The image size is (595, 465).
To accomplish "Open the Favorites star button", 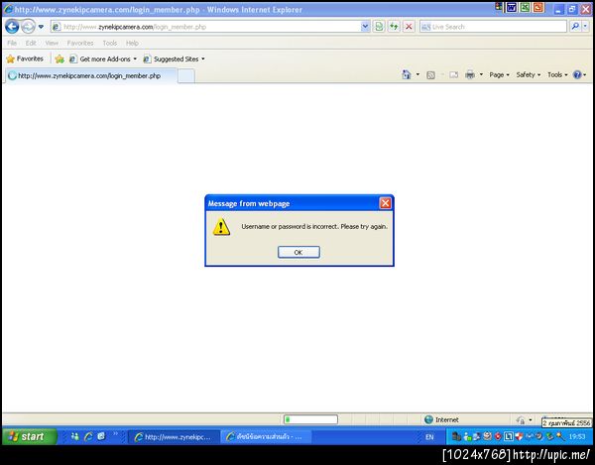I will coord(25,58).
